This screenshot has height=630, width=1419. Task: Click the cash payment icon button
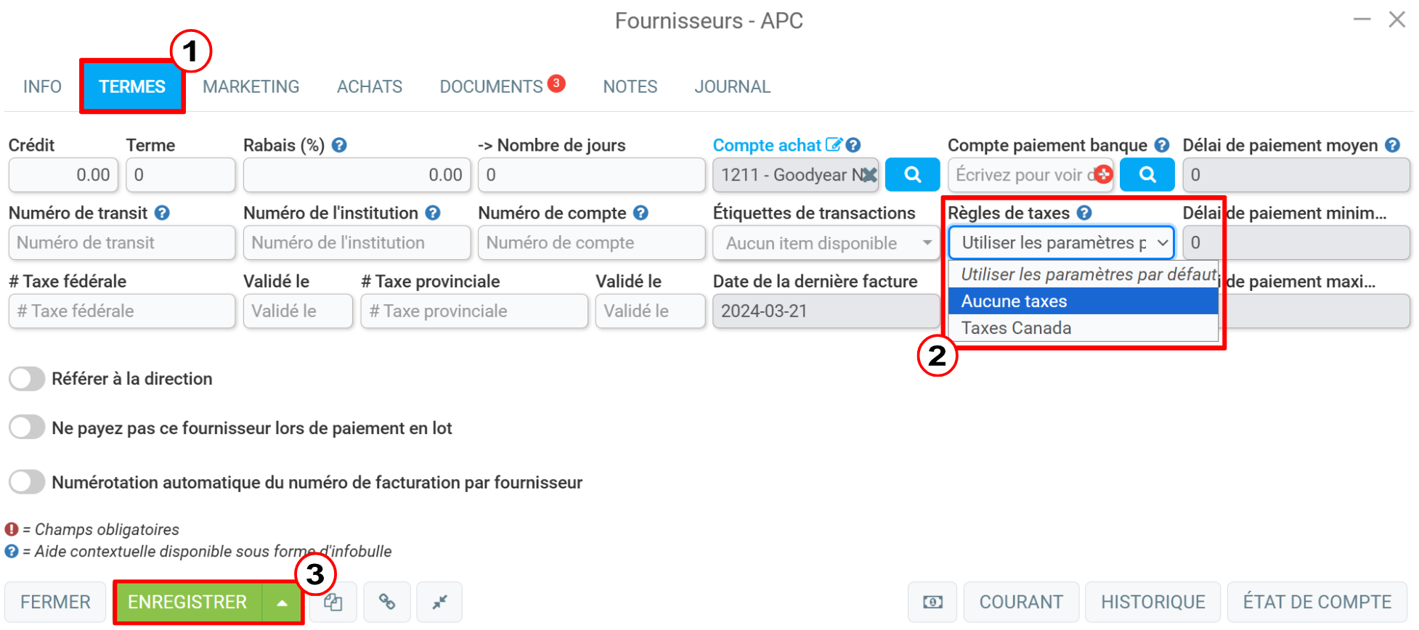pos(932,602)
